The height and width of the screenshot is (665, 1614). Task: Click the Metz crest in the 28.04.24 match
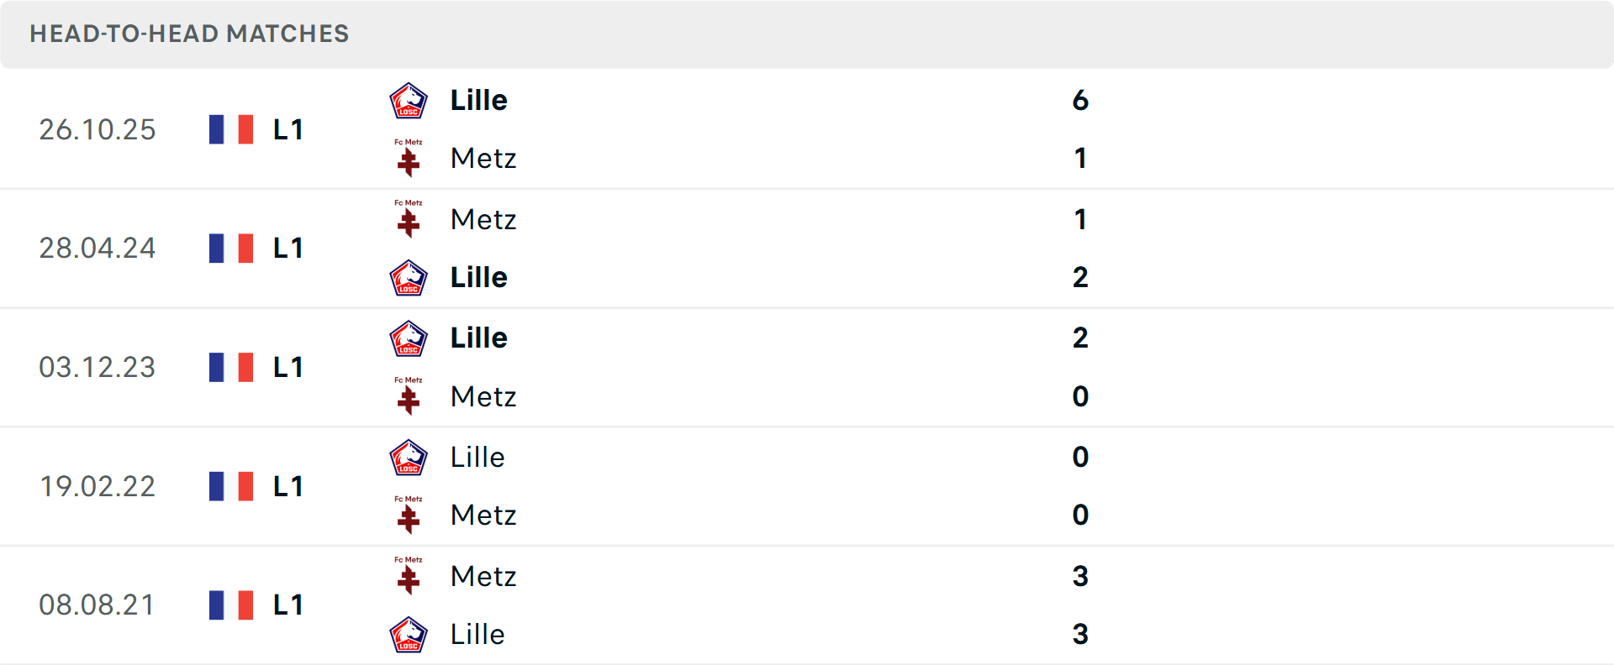tap(408, 219)
